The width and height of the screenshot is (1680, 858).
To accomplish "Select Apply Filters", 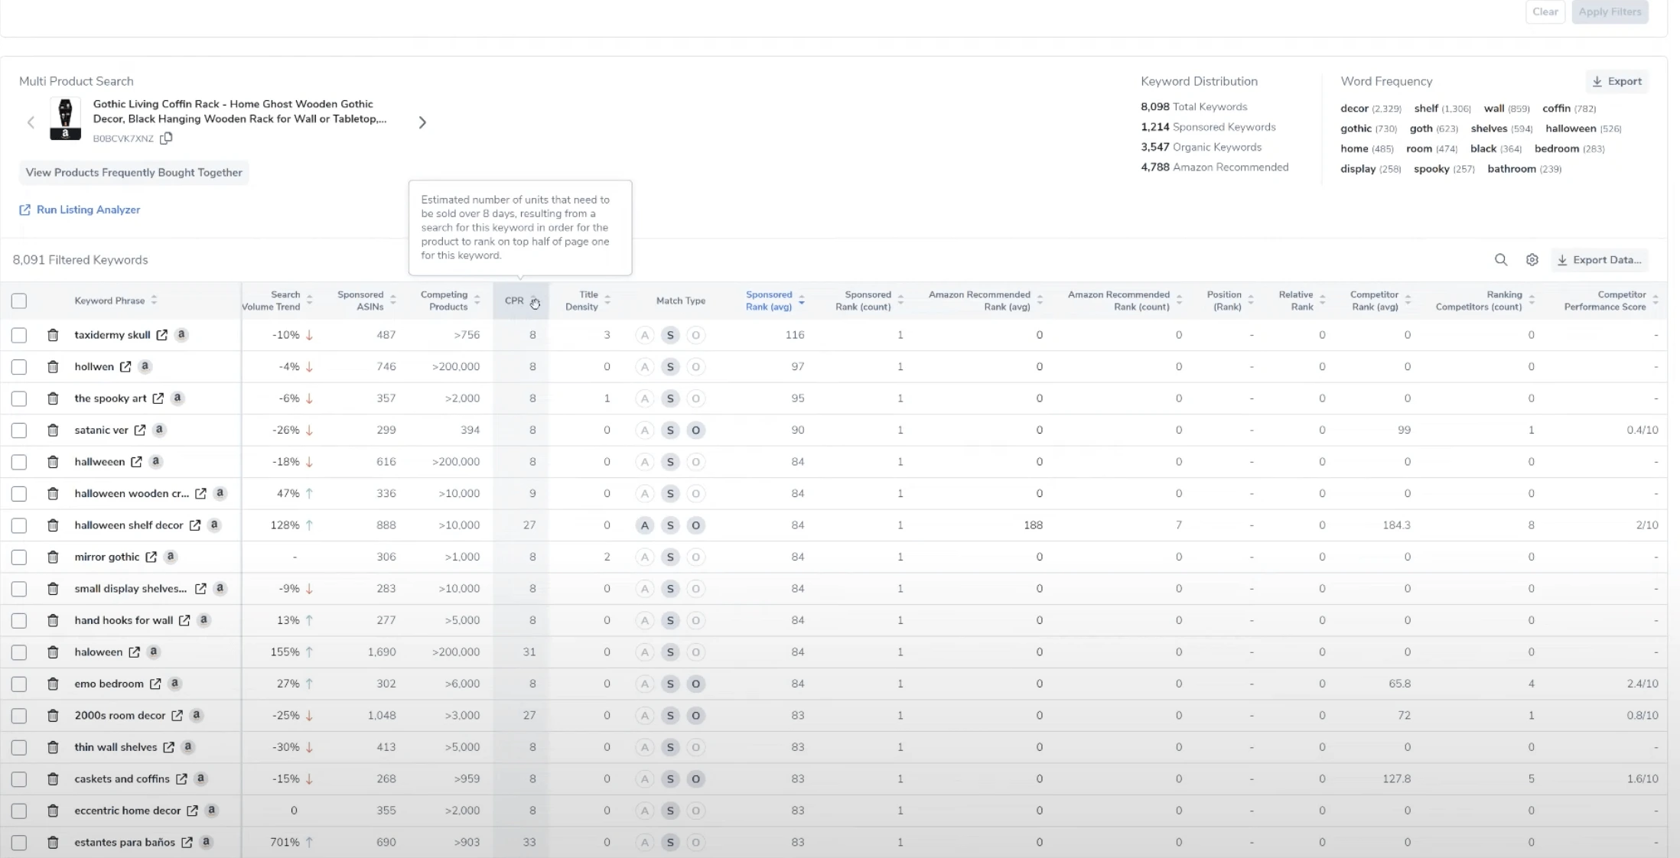I will 1610,11.
